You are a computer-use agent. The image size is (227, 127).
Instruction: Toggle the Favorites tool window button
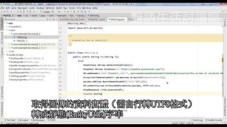(x=2, y=92)
